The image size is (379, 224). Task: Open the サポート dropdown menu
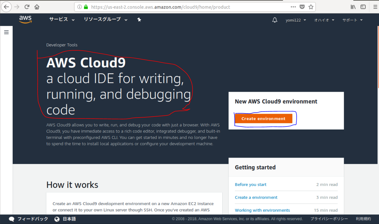[352, 20]
